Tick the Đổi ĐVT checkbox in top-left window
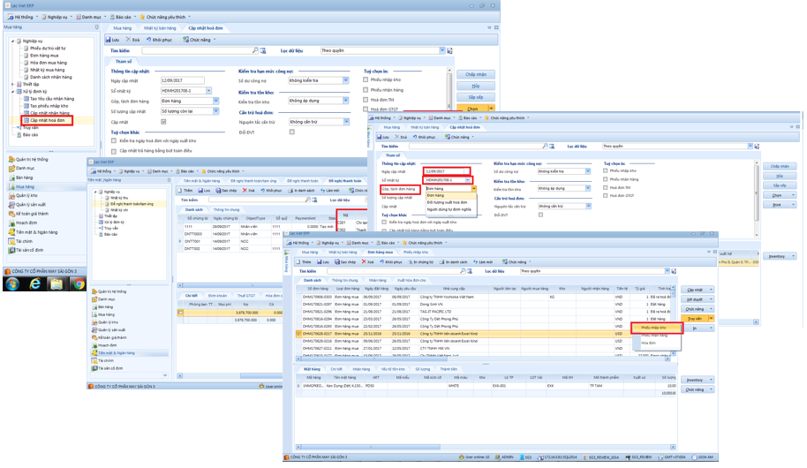Viewport: 807px width, 468px height. [292, 132]
